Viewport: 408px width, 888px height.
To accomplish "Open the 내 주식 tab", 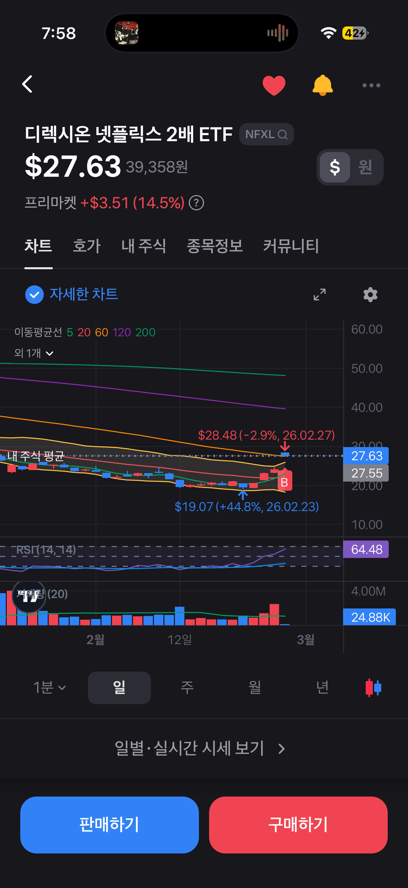I will coord(143,246).
